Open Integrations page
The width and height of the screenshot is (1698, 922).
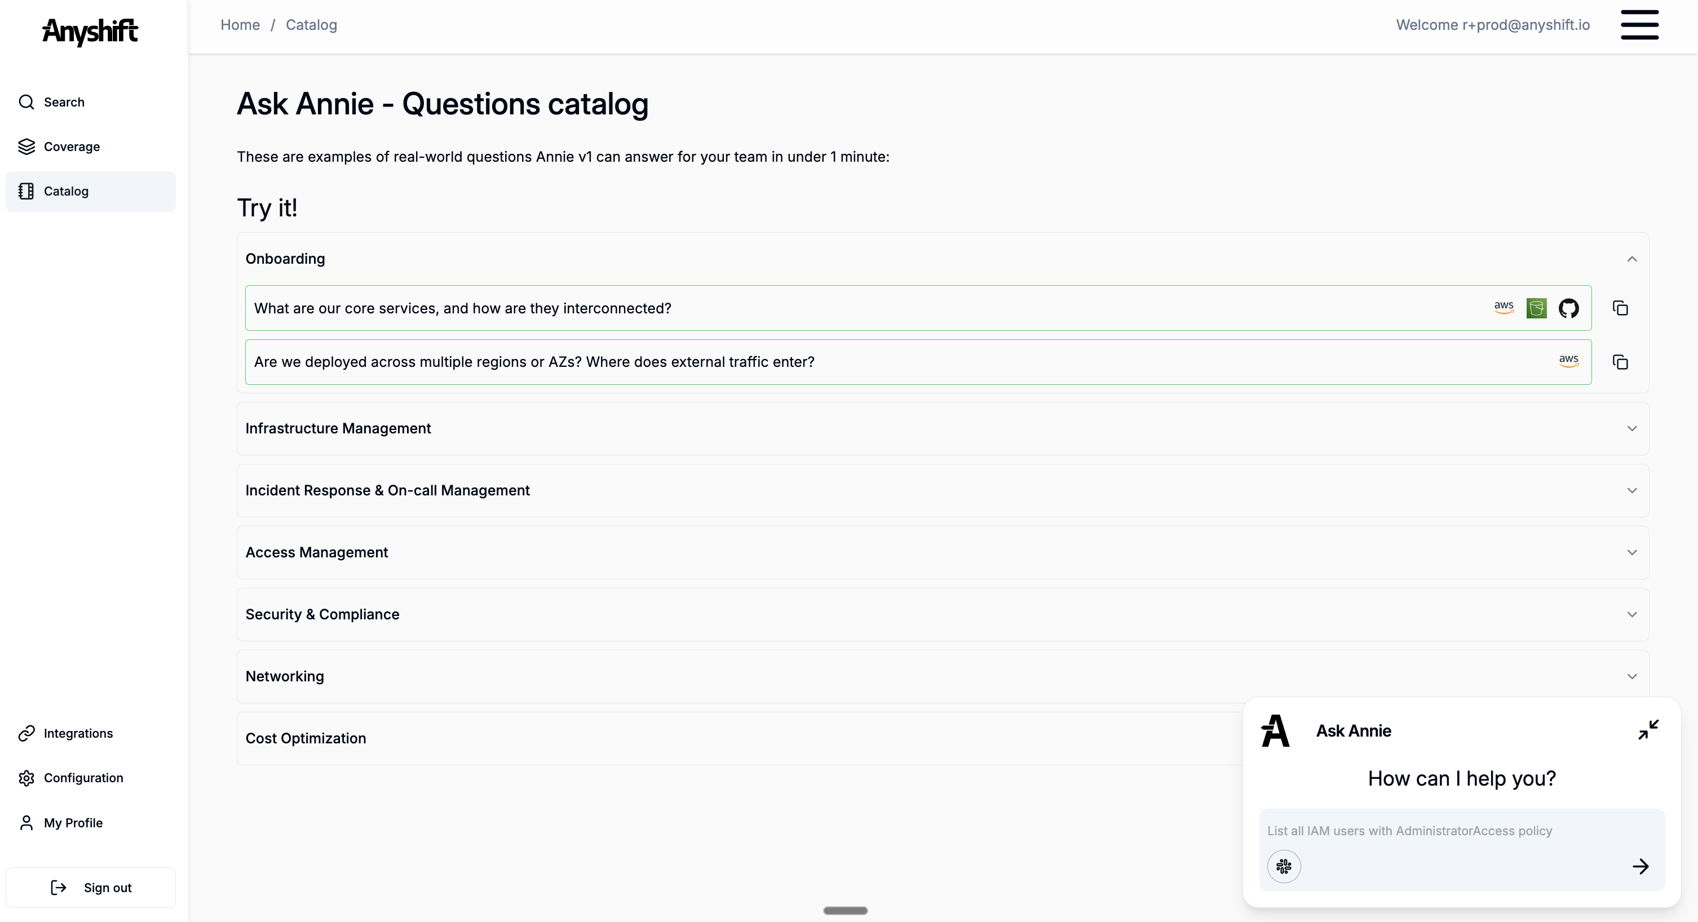(78, 733)
